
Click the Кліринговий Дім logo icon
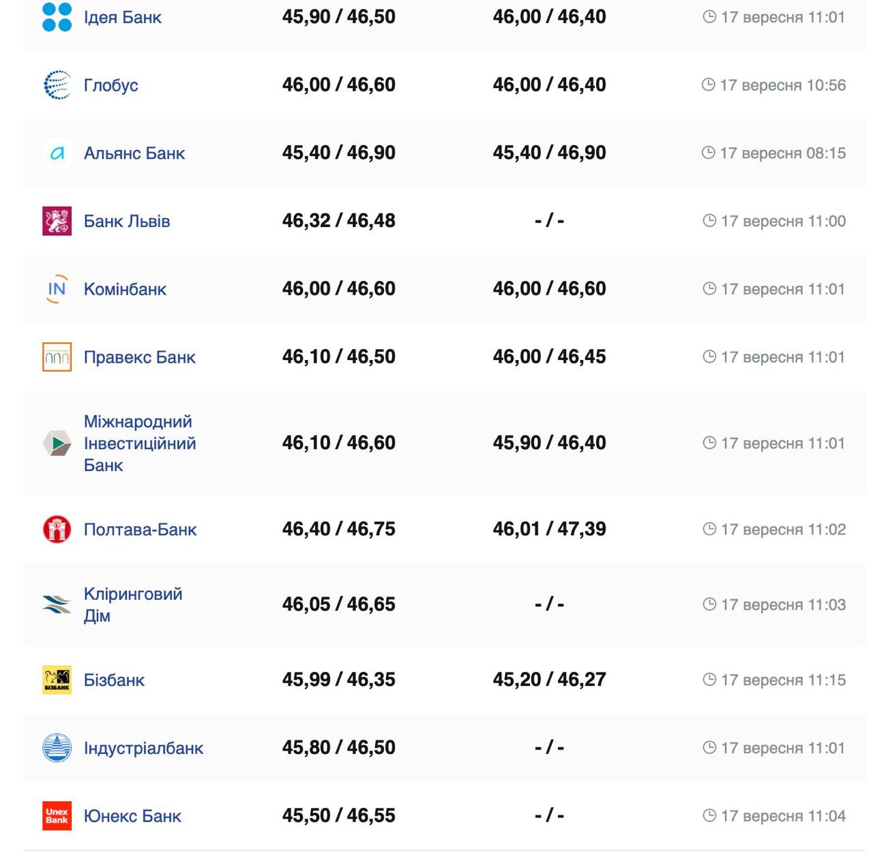(57, 604)
